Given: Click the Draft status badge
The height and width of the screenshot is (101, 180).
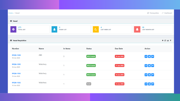Looking at the screenshot, I should [x=89, y=84].
